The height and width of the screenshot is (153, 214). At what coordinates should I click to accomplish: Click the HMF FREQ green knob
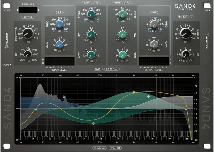click(122, 14)
